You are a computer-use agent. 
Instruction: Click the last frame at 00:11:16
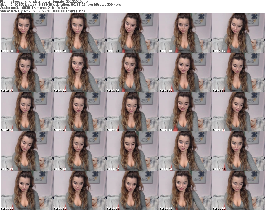[239, 190]
